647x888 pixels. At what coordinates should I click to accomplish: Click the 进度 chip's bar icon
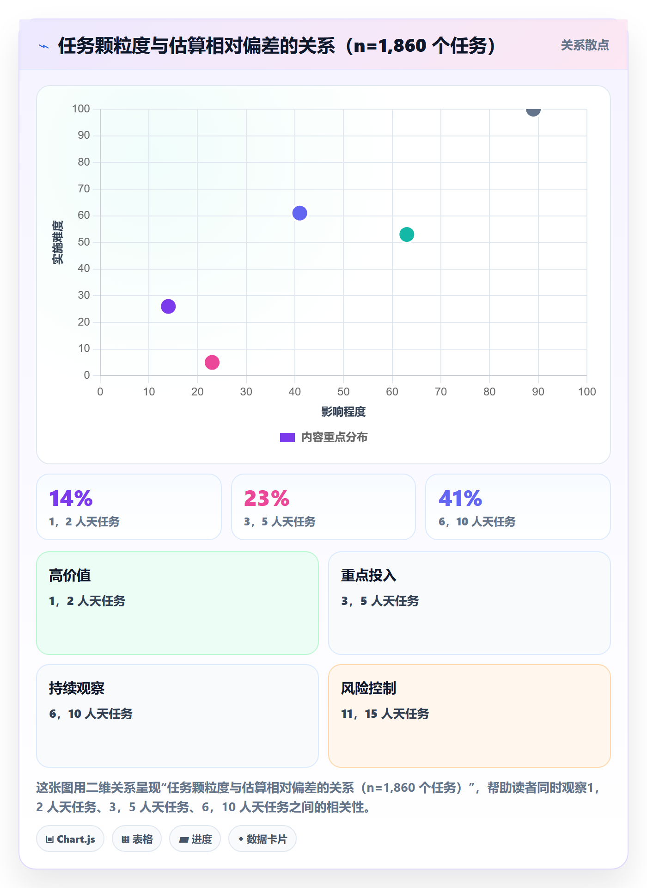tap(184, 840)
